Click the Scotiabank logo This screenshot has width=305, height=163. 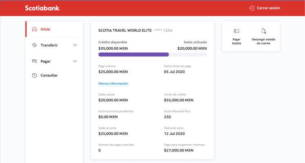coord(43,8)
